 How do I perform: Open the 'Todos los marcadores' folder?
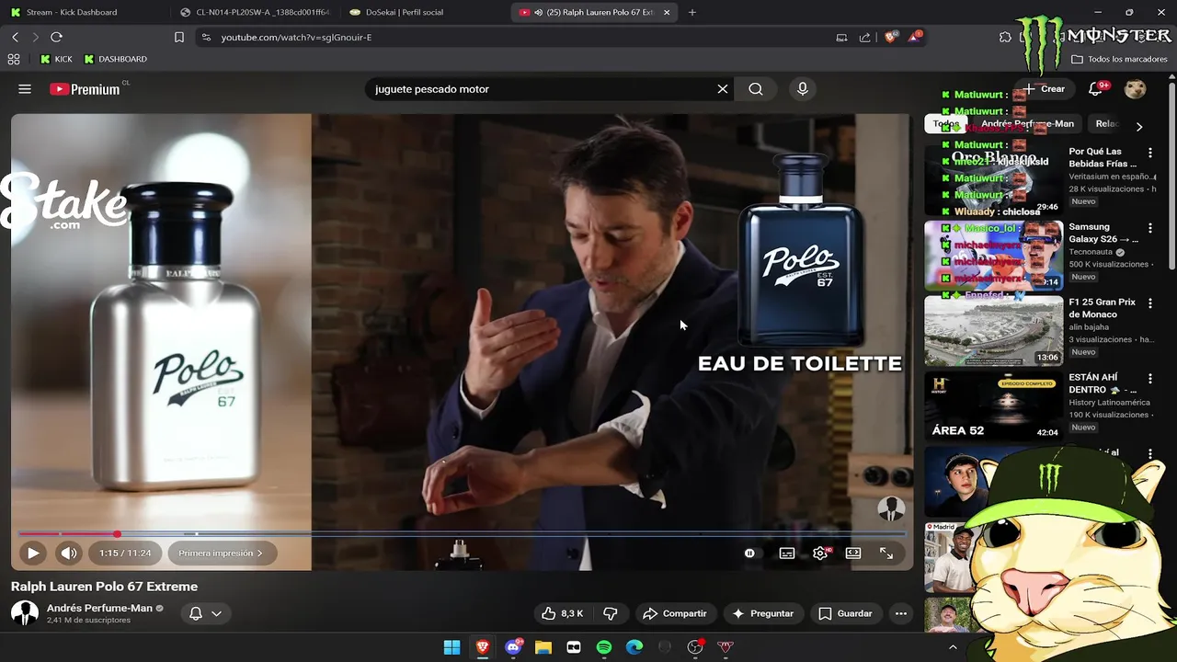[1119, 59]
